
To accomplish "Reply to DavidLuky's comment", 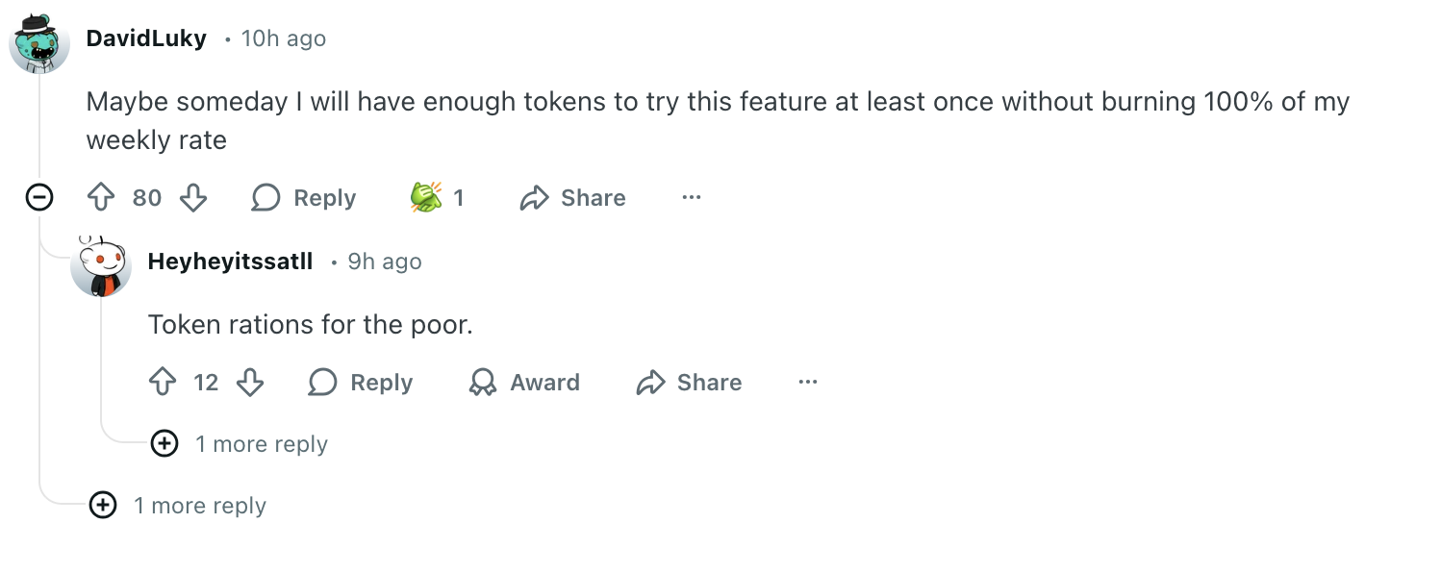I will 304,198.
